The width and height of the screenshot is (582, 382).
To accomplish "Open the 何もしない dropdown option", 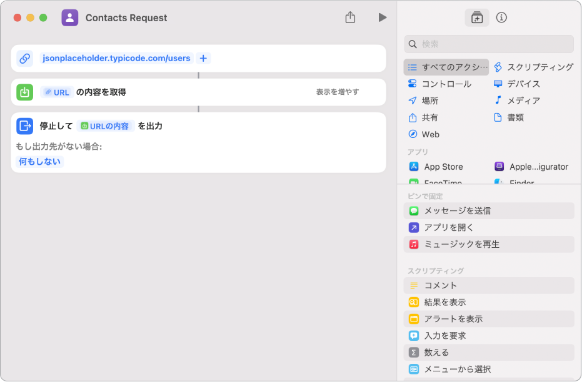I will 40,162.
